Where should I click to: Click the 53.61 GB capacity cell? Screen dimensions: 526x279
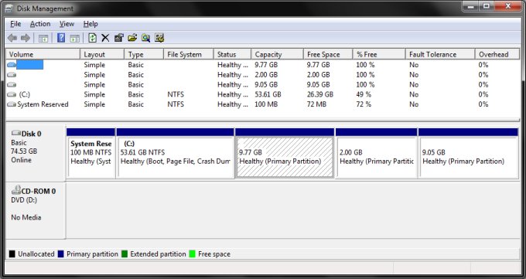pyautogui.click(x=268, y=94)
